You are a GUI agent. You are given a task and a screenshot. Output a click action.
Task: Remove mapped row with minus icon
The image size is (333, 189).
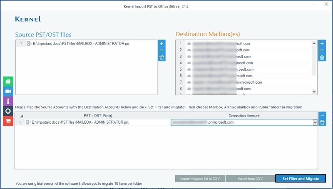[x=322, y=115]
